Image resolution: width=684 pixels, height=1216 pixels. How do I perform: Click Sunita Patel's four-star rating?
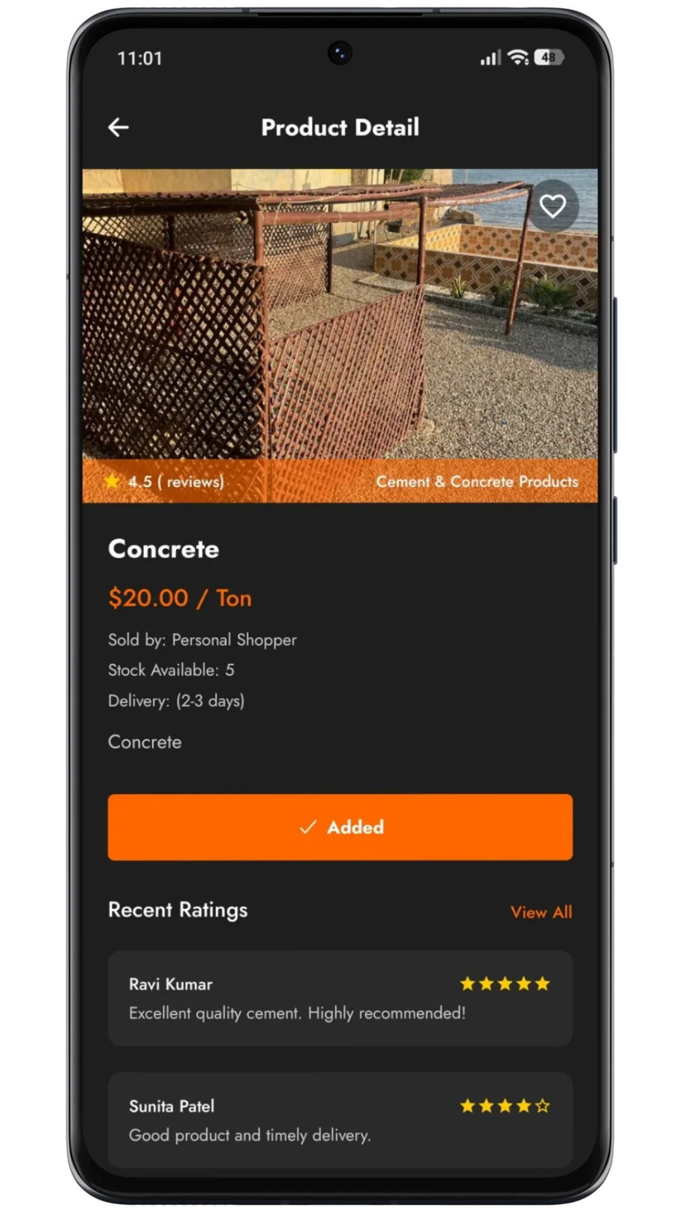click(x=505, y=1106)
